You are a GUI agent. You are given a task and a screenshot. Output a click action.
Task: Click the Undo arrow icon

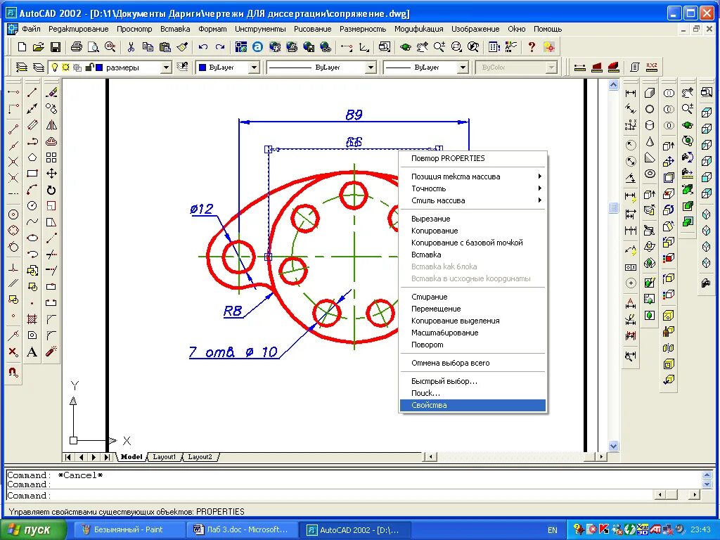pyautogui.click(x=203, y=47)
